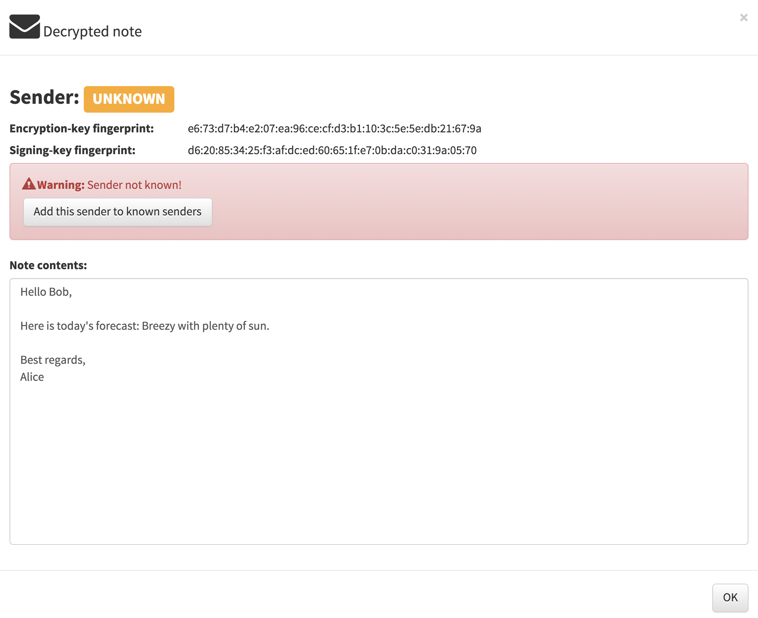Click the red warning triangle icon
This screenshot has width=758, height=618.
tap(29, 184)
